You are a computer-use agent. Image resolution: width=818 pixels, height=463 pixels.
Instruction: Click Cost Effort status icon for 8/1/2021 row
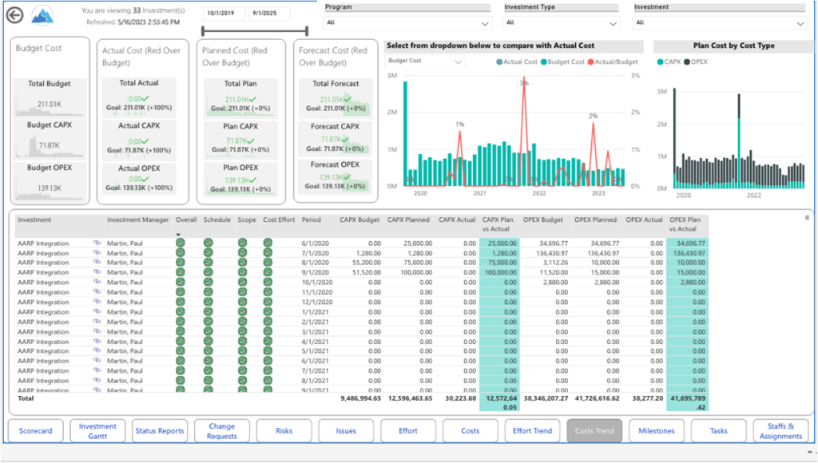[268, 381]
